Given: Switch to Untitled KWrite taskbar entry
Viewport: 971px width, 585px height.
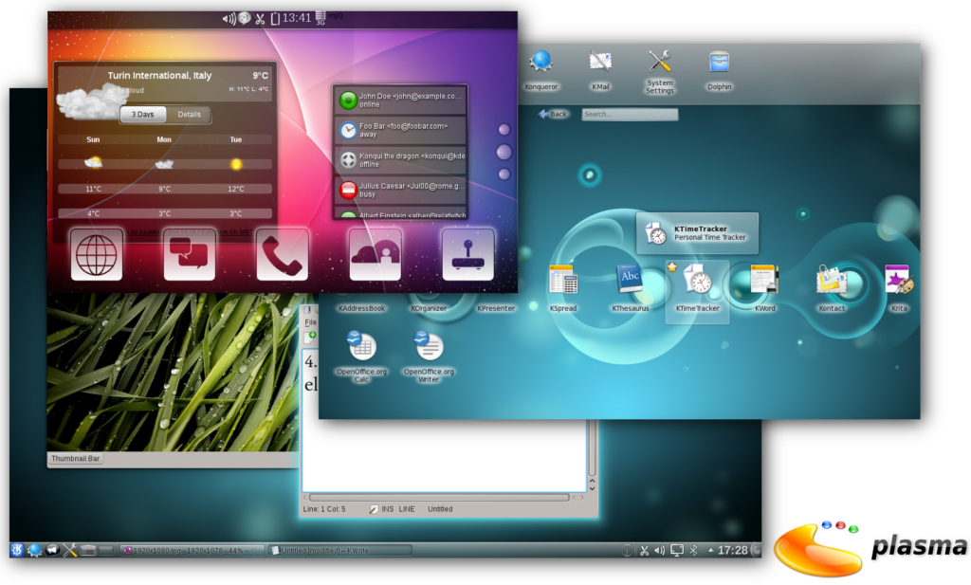Looking at the screenshot, I should pyautogui.click(x=340, y=550).
